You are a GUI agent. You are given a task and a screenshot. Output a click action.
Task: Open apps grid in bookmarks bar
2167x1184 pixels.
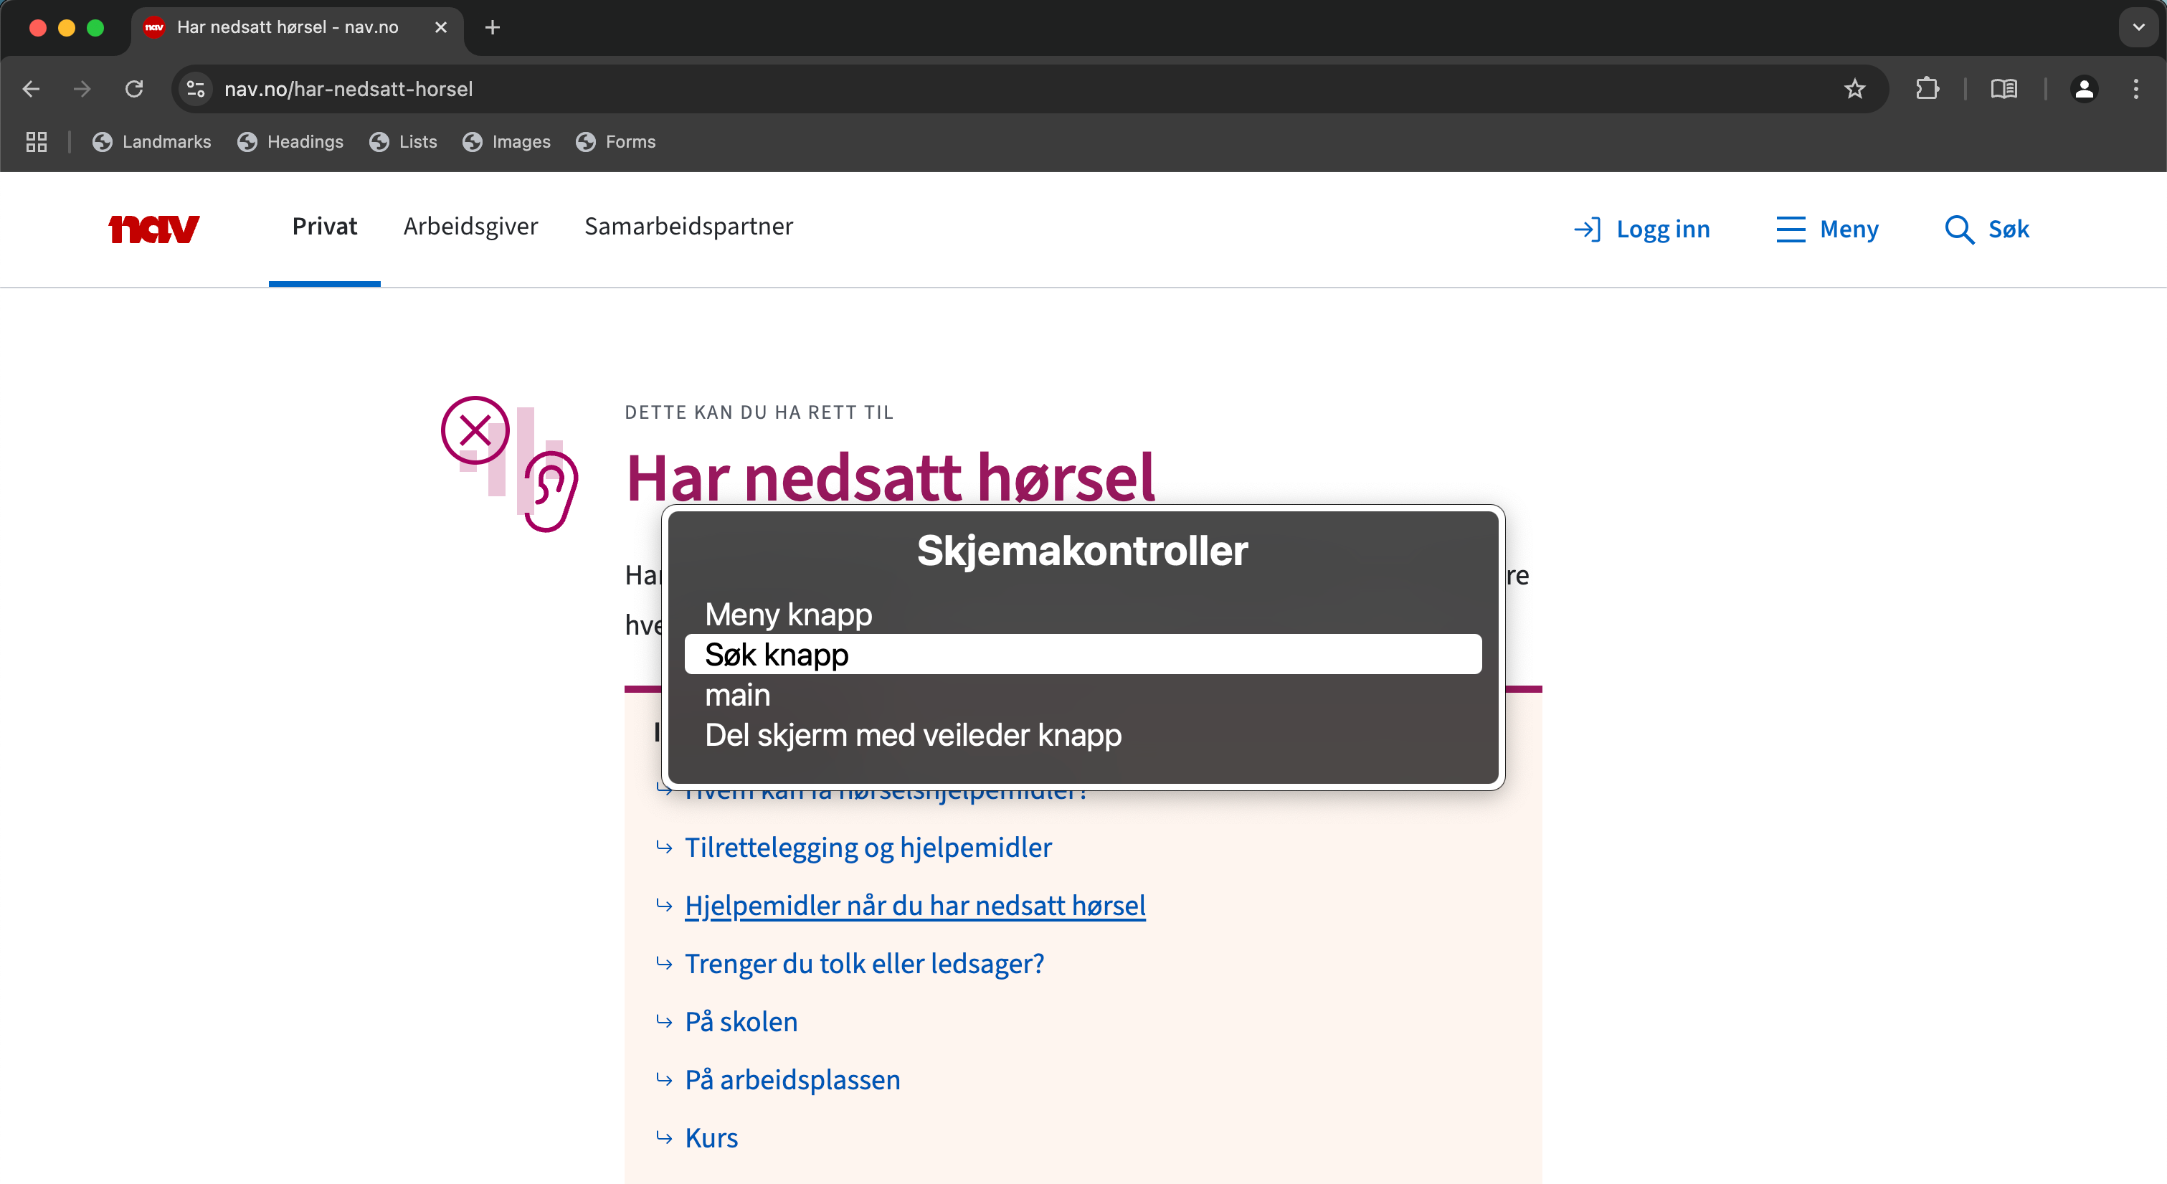pyautogui.click(x=36, y=141)
